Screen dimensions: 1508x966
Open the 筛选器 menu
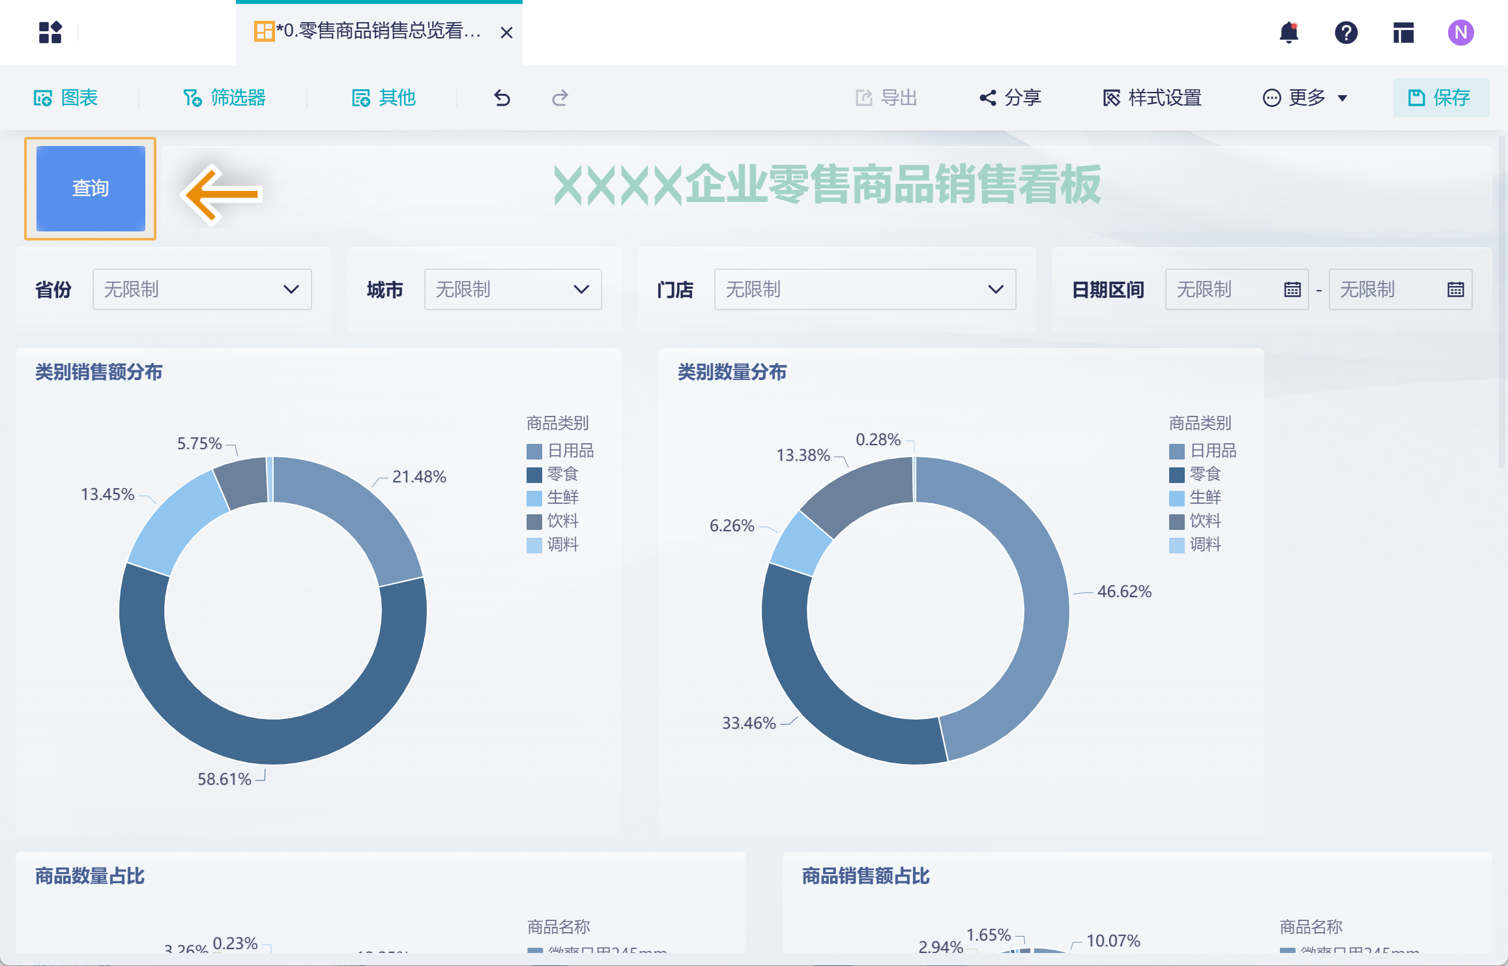tap(225, 98)
